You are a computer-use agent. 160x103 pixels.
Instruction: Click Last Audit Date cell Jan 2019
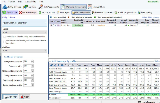78,25
